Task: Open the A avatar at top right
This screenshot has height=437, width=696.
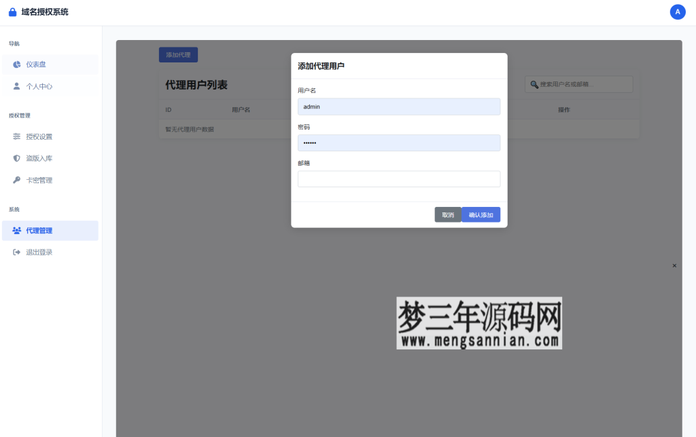Action: [x=678, y=12]
